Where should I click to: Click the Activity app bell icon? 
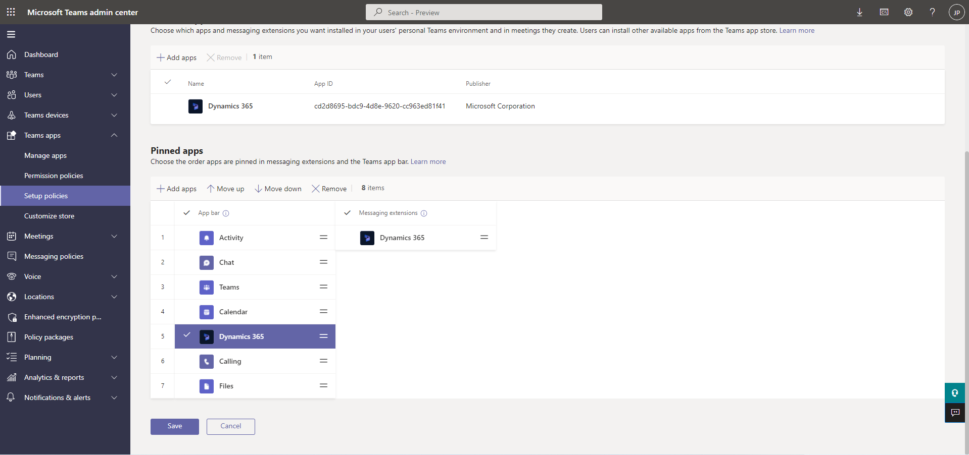(x=207, y=238)
